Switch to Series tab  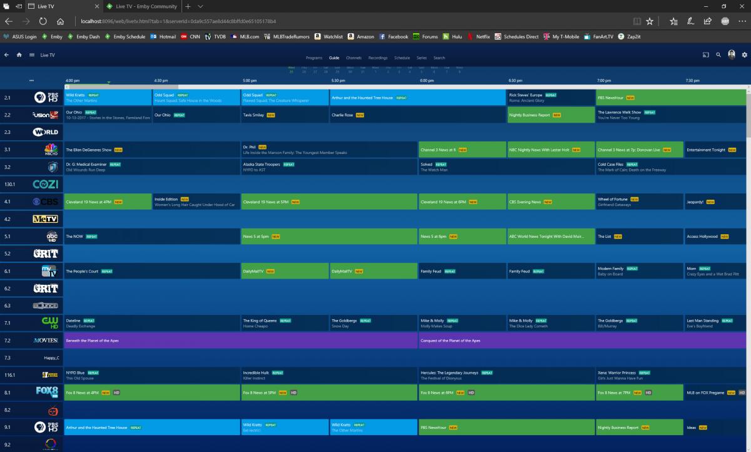coord(422,58)
